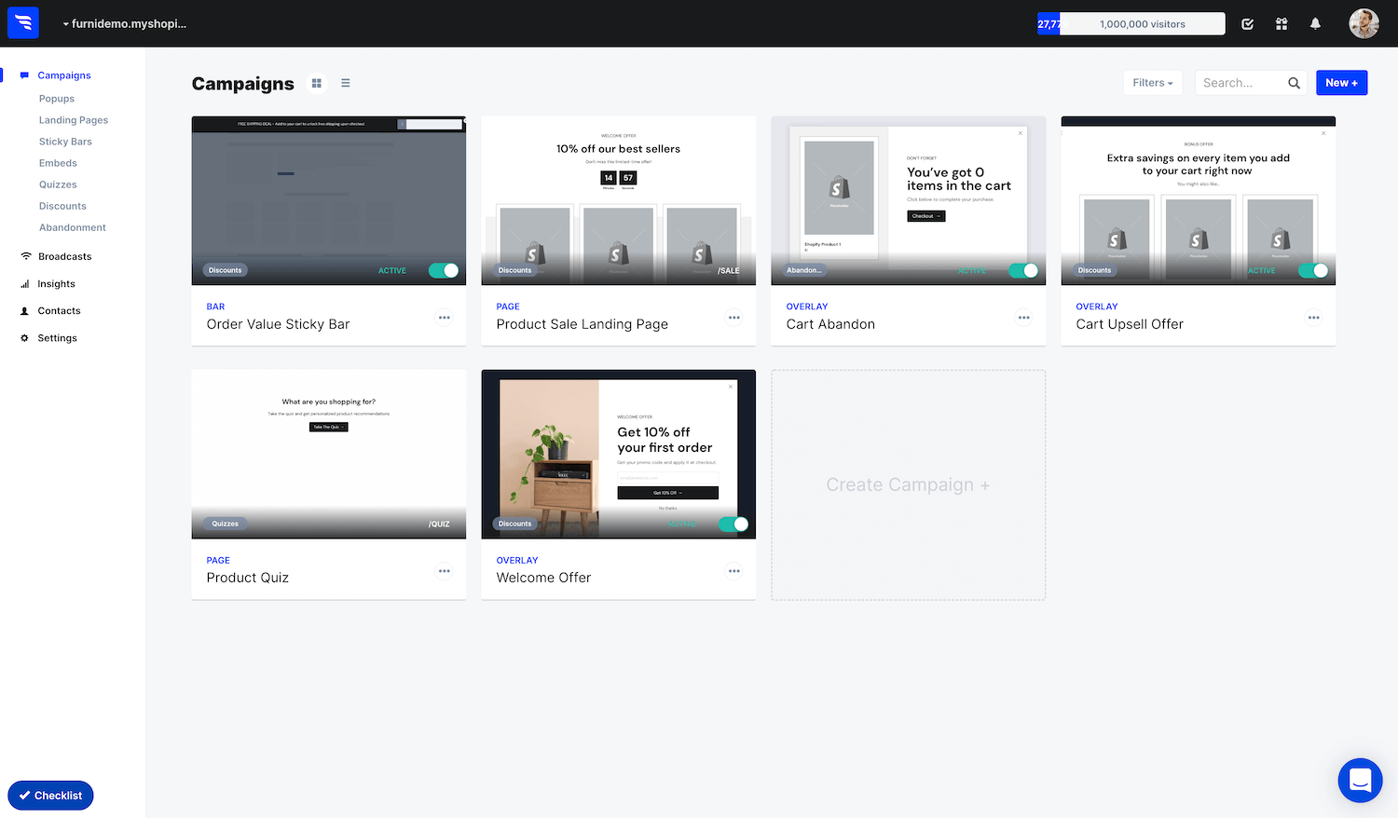Viewport: 1398px width, 818px height.
Task: Open the tasks checkmark icon in top bar
Action: [x=1247, y=23]
